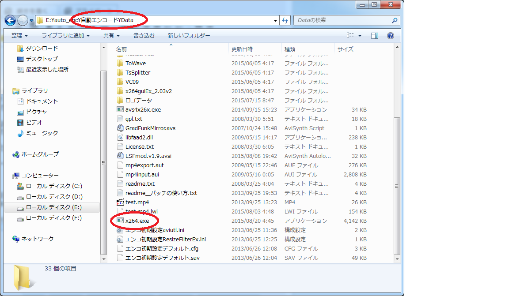Select the test.mp4 video icon
Image resolution: width=509 pixels, height=296 pixels.
click(x=120, y=202)
